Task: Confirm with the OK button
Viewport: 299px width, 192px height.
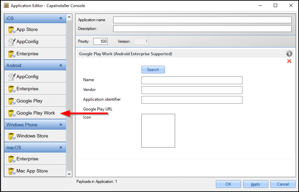Action: click(228, 184)
